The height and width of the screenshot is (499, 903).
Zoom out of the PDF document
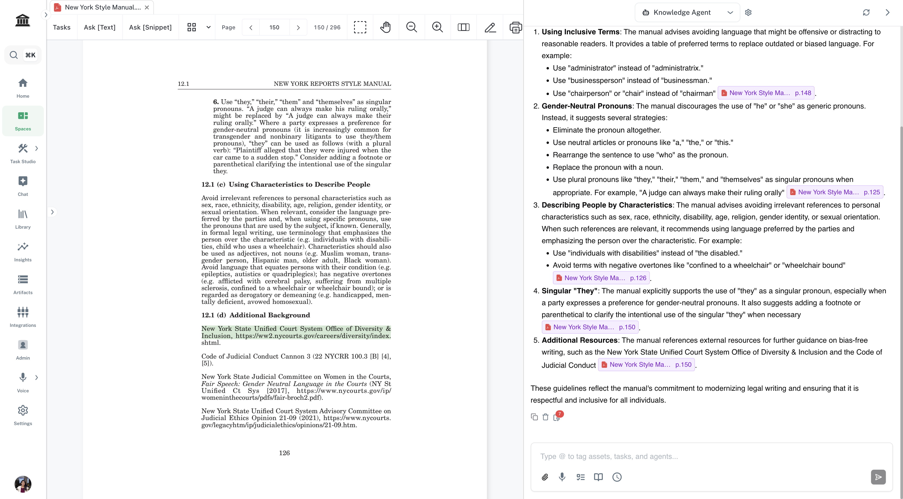click(x=411, y=27)
